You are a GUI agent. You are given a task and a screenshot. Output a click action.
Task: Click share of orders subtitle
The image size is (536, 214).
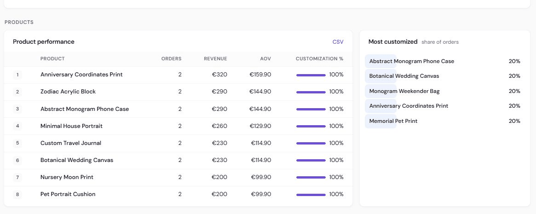[440, 42]
